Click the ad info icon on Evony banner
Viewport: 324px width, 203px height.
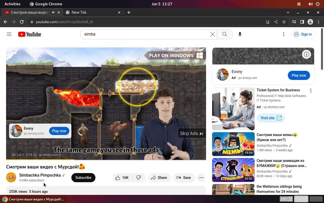tap(307, 54)
